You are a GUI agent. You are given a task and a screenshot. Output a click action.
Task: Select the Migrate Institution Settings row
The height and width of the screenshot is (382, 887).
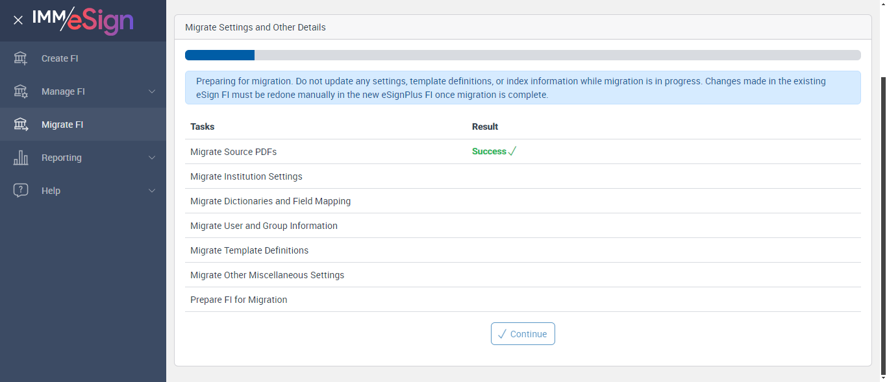click(x=246, y=176)
